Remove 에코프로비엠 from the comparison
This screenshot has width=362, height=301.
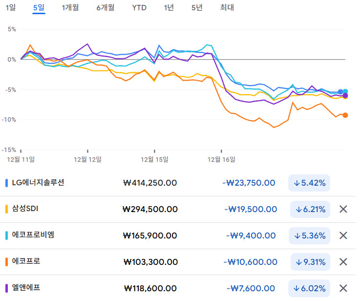(x=343, y=236)
